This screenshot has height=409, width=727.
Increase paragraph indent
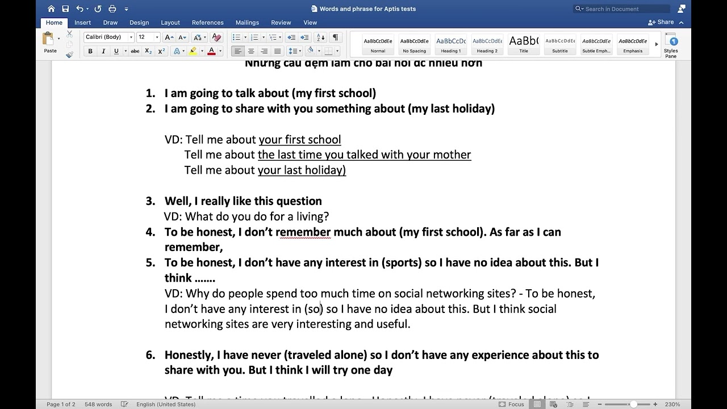point(304,37)
